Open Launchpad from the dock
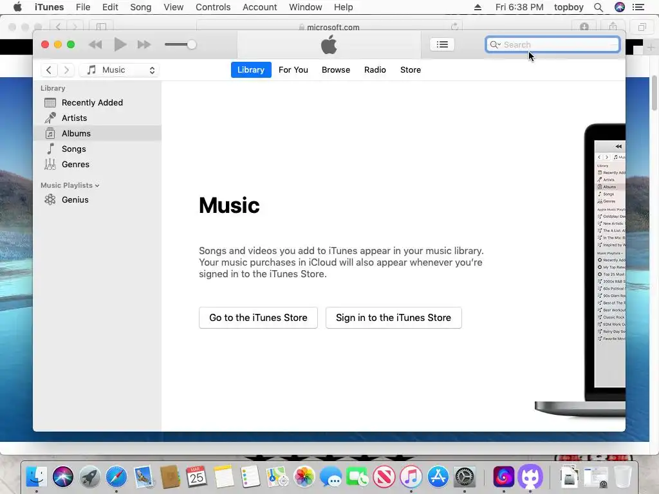Screen dimensions: 659x494 pos(89,477)
